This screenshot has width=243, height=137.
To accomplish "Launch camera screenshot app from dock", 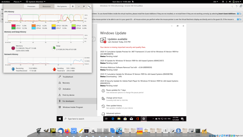I will (191, 131).
